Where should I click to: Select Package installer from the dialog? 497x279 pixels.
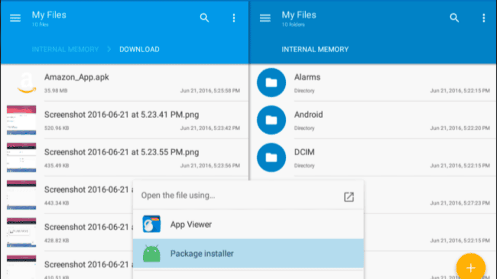(x=201, y=253)
